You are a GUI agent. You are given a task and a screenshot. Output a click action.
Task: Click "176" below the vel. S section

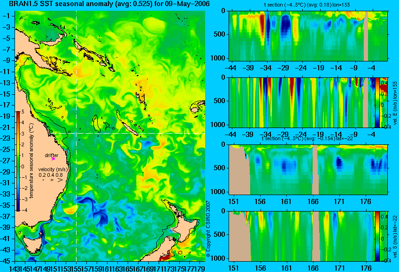click(366, 268)
